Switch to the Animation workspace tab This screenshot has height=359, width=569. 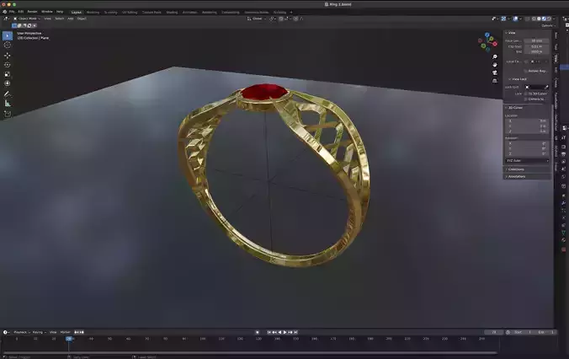pos(189,13)
